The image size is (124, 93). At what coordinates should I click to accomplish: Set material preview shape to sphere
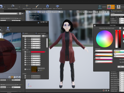[12, 77]
